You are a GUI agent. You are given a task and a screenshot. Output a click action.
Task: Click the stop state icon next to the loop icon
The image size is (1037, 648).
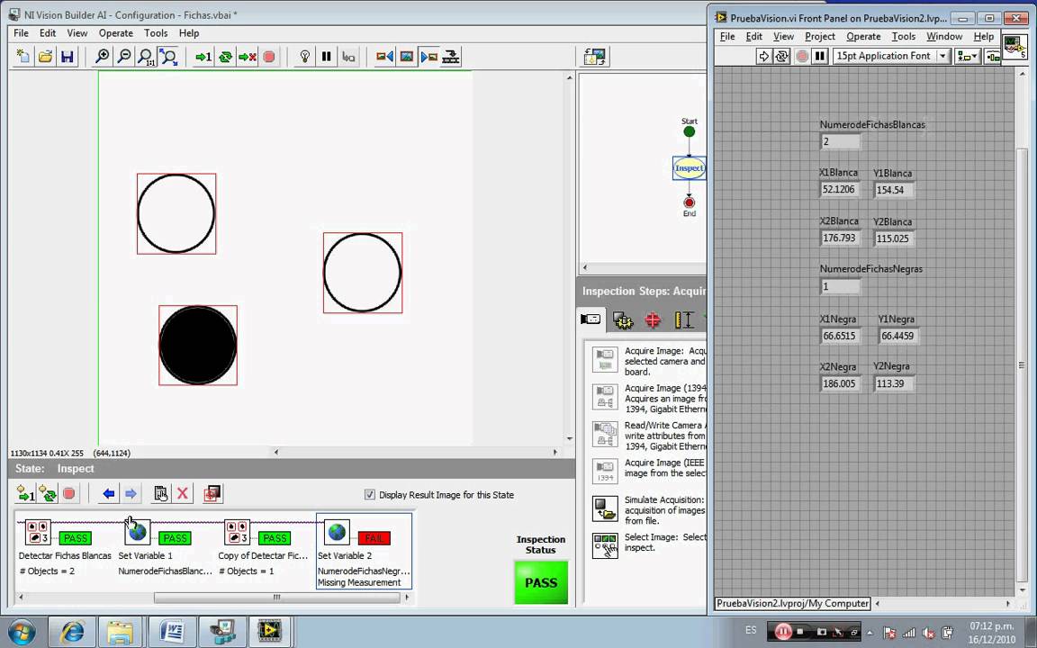(x=68, y=493)
